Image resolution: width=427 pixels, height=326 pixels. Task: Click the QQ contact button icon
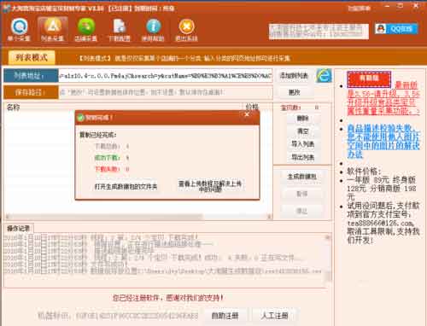[x=396, y=29]
